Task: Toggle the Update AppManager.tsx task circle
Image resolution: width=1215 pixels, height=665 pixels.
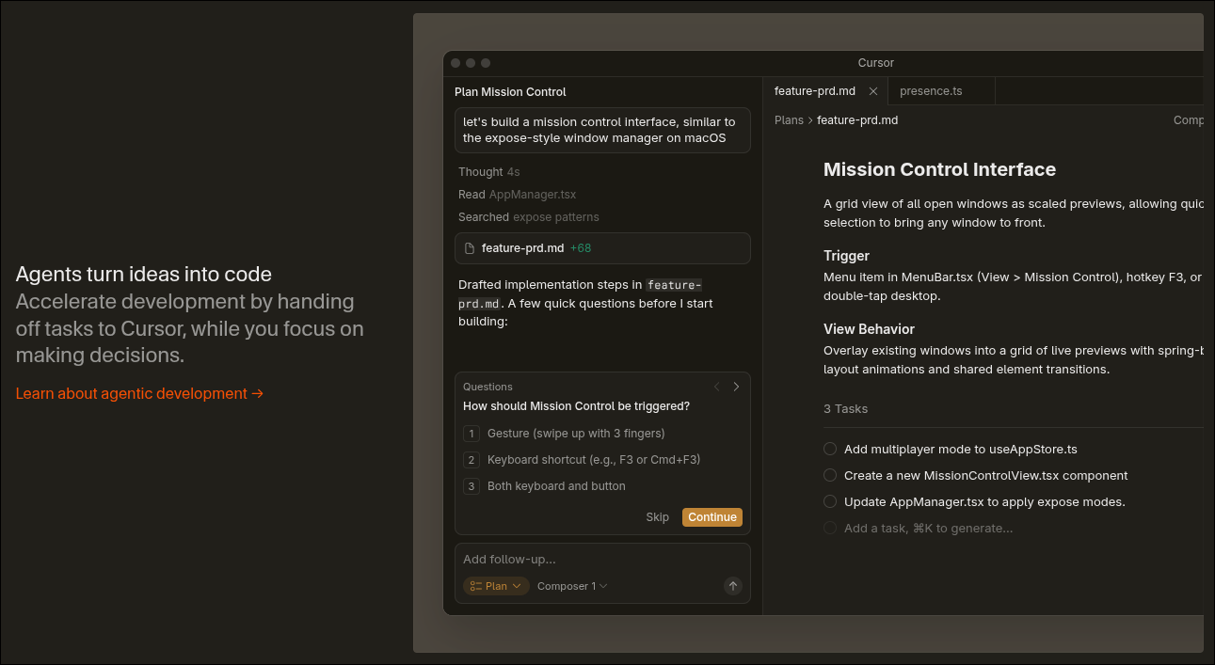Action: (x=830, y=502)
